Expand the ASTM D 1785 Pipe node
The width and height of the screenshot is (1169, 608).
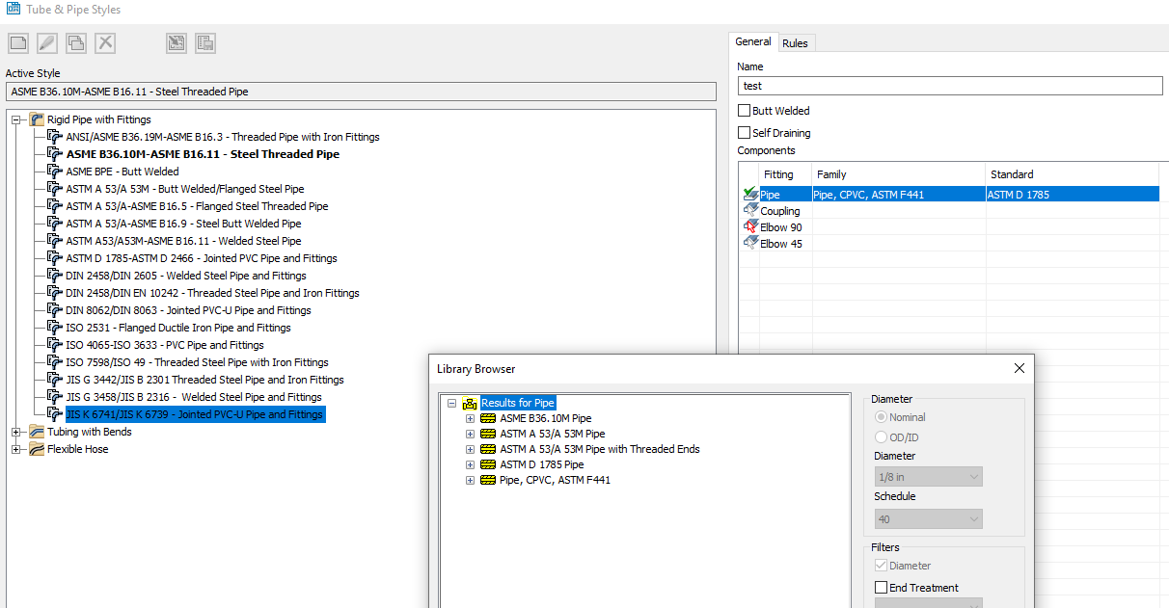tap(470, 464)
